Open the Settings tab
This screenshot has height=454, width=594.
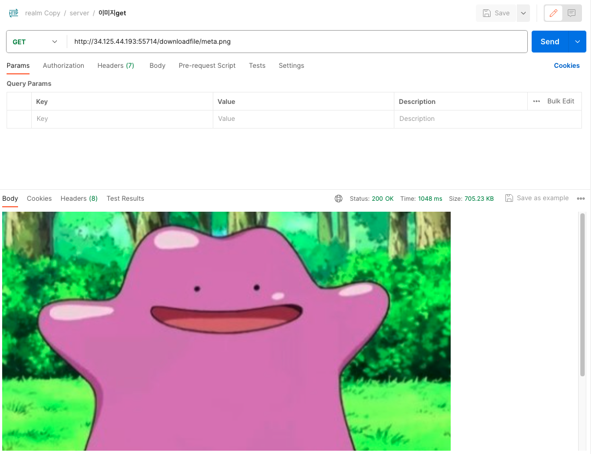click(x=292, y=66)
